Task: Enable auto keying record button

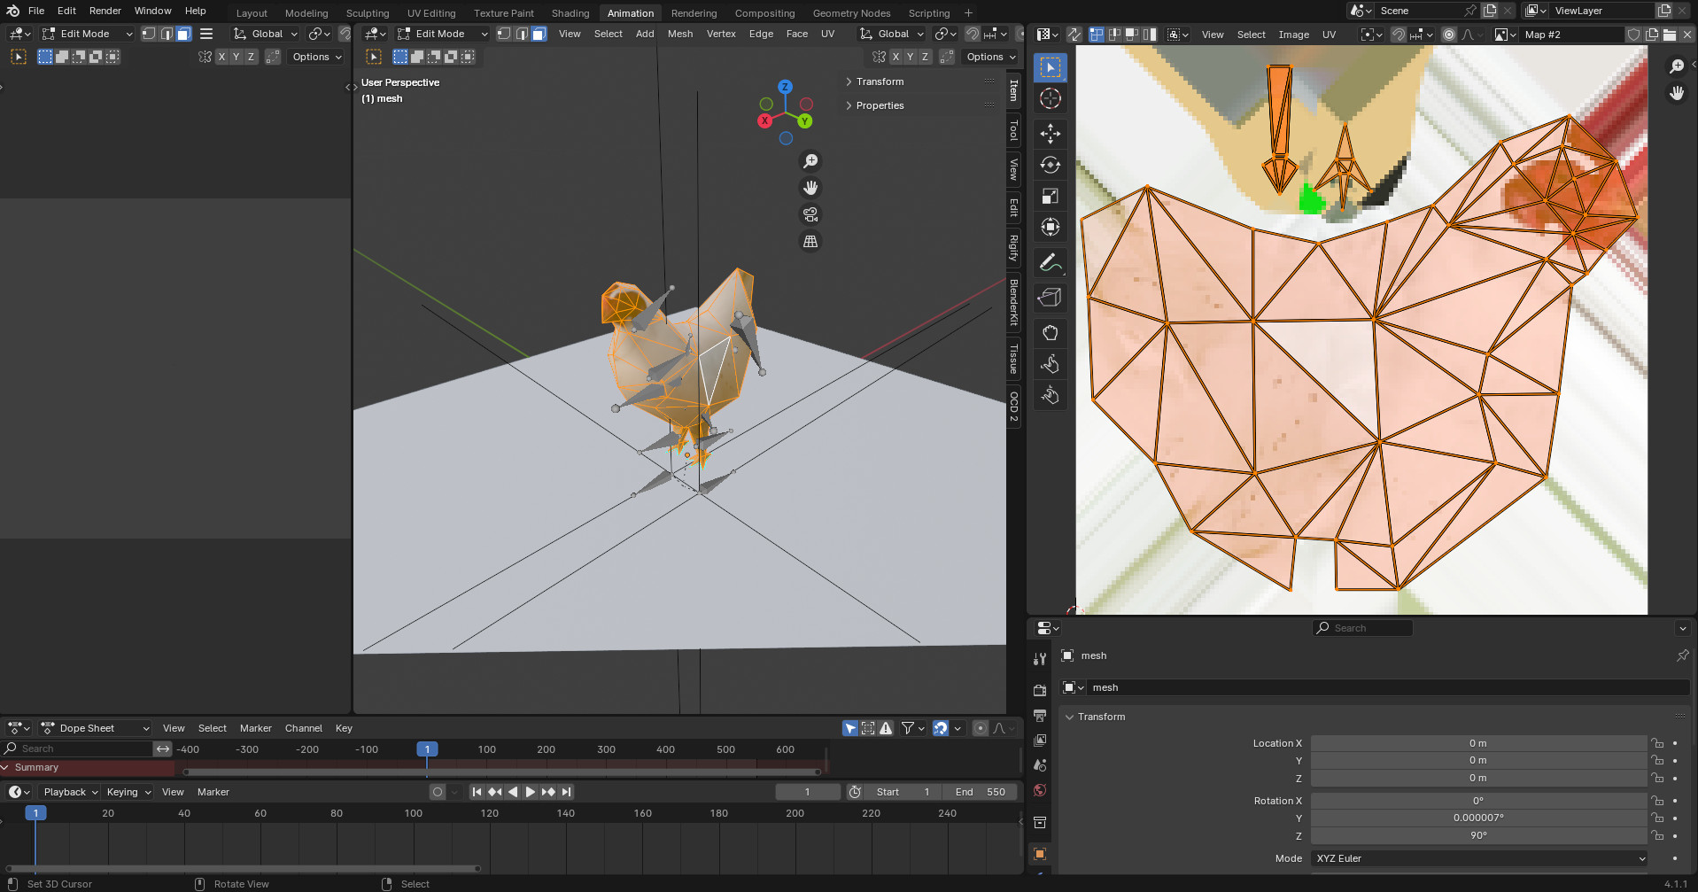Action: click(x=438, y=792)
